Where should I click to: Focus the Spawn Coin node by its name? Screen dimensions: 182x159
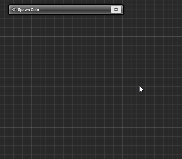(x=28, y=10)
